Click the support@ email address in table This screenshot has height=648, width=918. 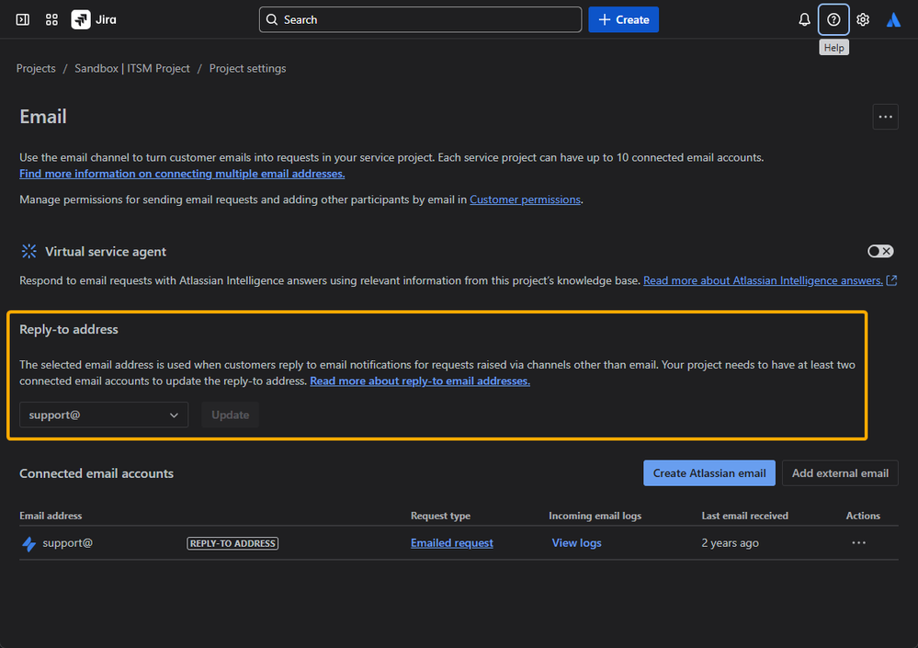[67, 542]
